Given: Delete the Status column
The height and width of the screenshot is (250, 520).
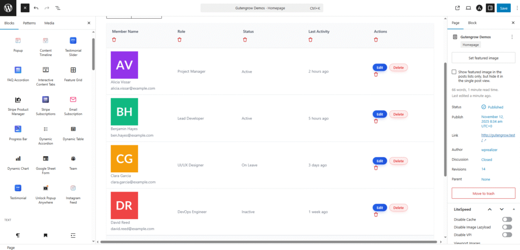Looking at the screenshot, I should (245, 40).
